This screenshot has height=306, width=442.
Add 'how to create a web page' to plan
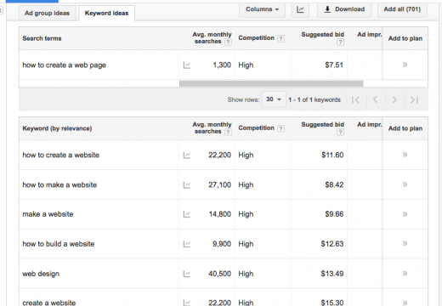(x=405, y=65)
